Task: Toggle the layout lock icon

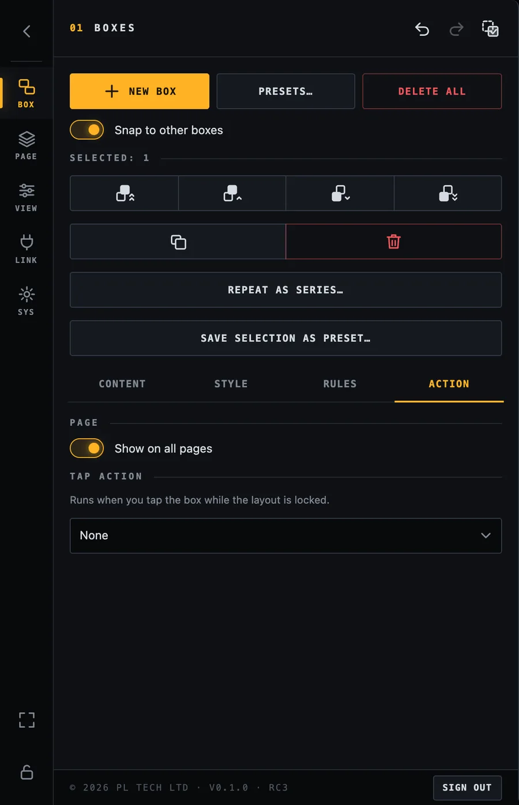Action: (27, 772)
